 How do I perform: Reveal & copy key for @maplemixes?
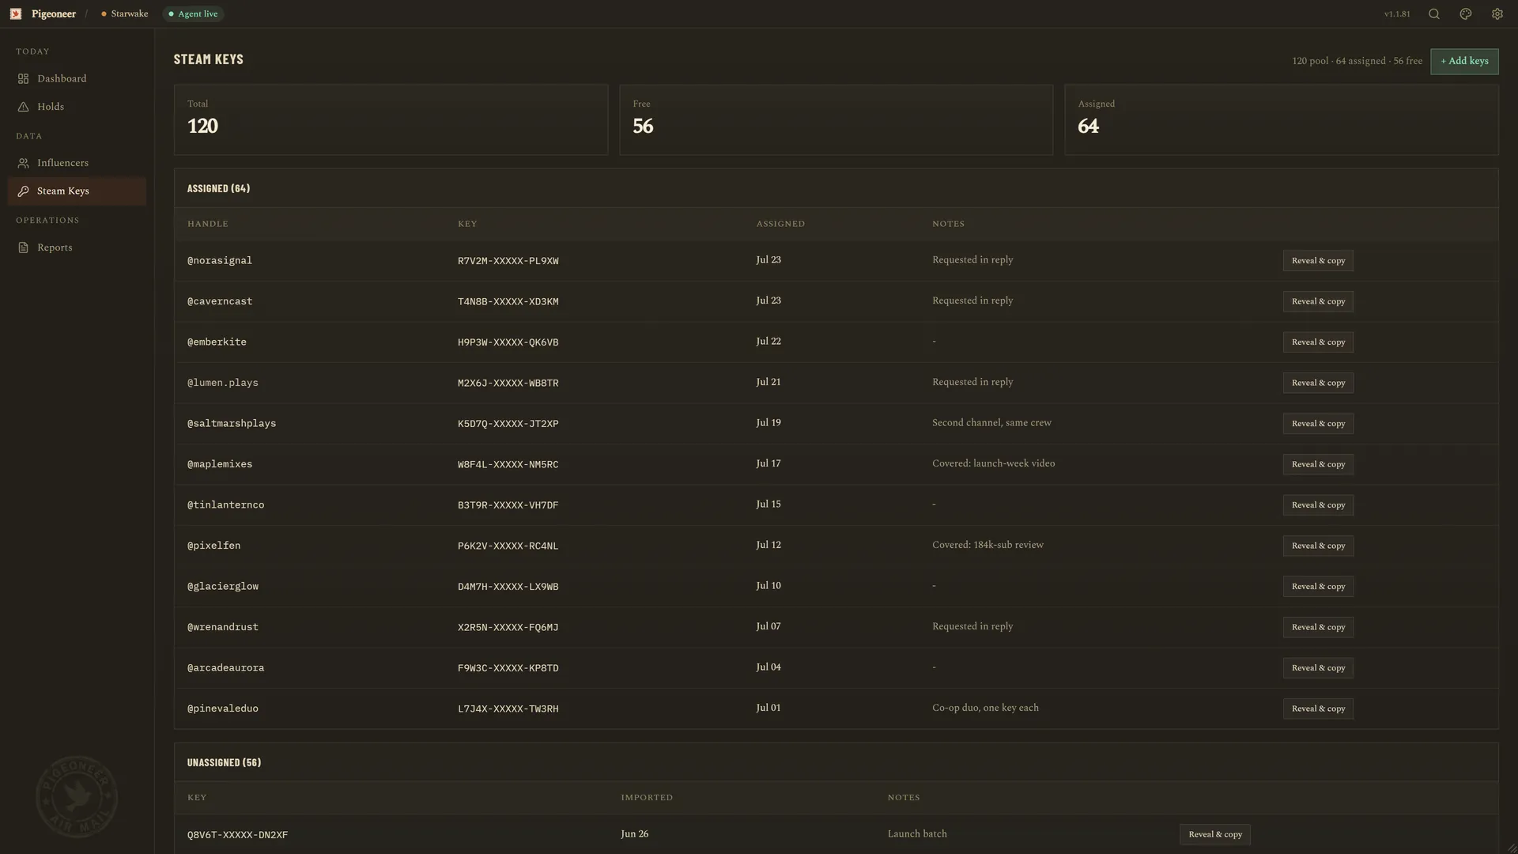(1318, 464)
